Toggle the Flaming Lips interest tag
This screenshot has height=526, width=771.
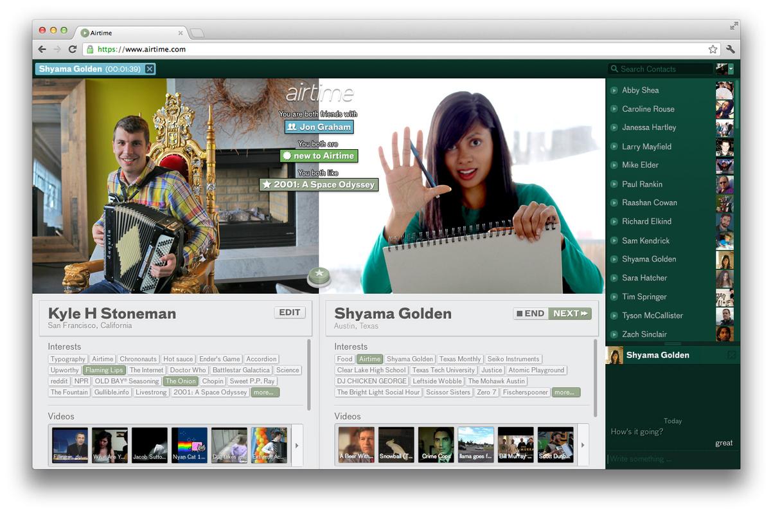click(x=103, y=370)
